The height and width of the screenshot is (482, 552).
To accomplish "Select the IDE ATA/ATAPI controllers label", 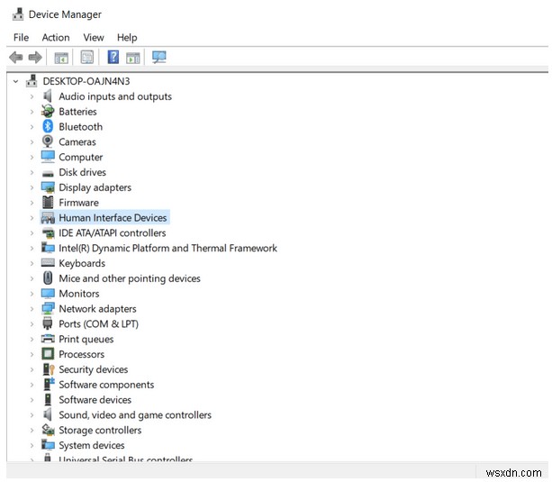I will (112, 233).
